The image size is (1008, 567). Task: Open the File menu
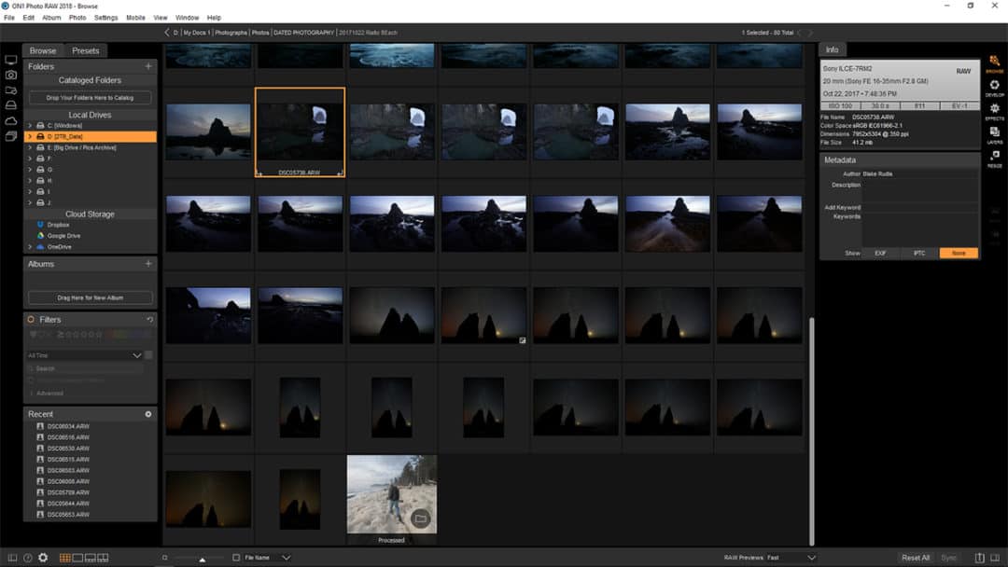9,18
